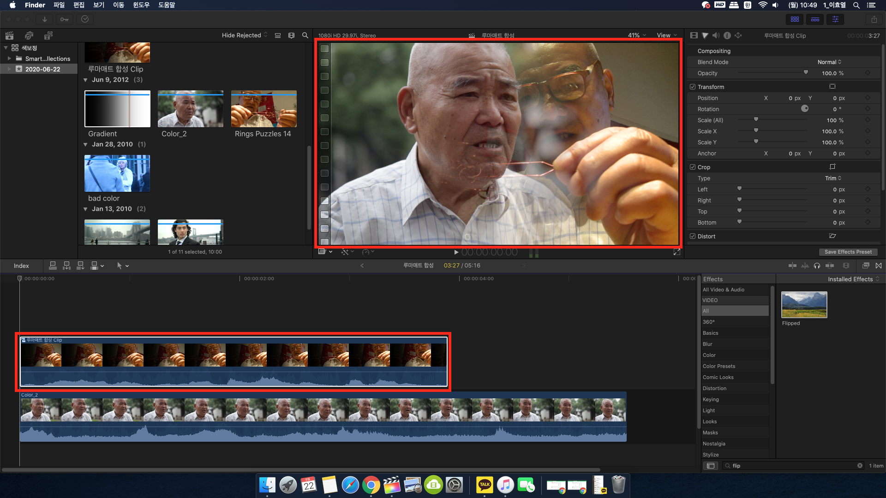Open the Info inspector icon

[x=727, y=36]
